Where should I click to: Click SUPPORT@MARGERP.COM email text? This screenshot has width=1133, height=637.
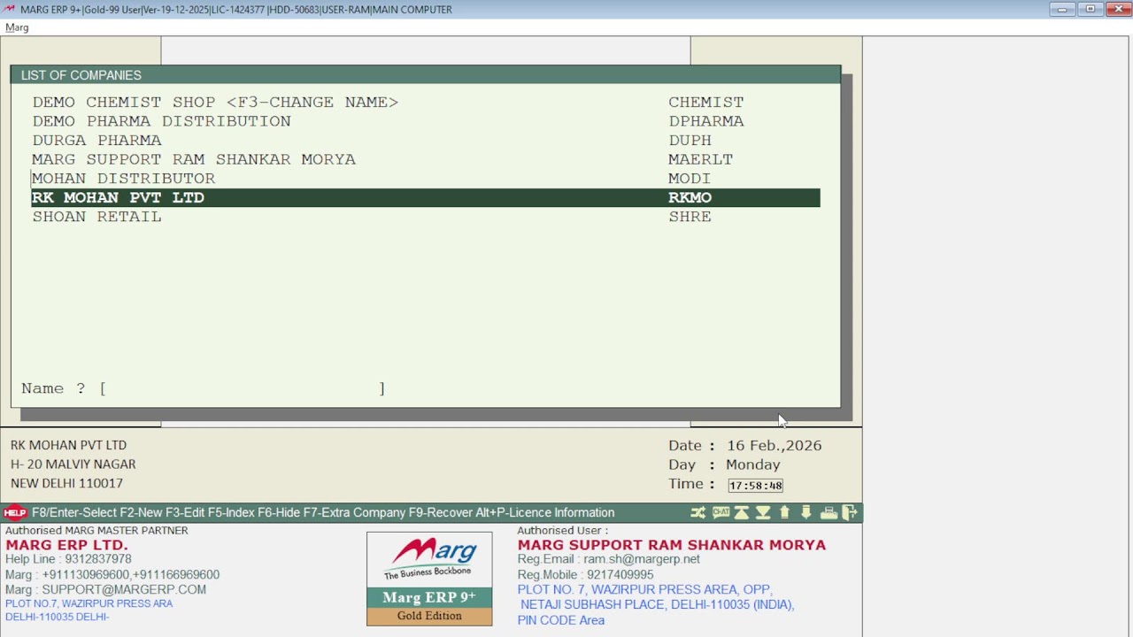[x=124, y=589]
